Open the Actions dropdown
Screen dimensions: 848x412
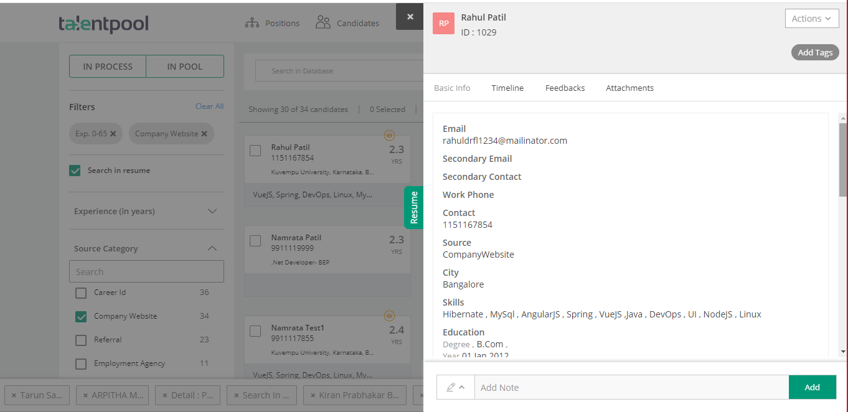click(811, 18)
